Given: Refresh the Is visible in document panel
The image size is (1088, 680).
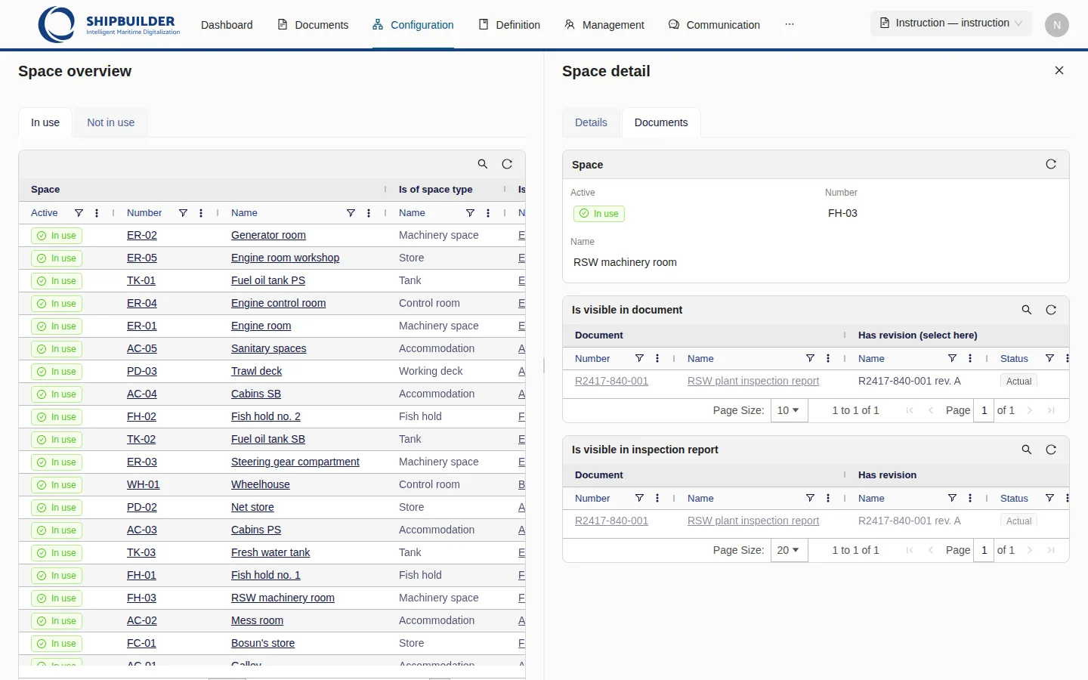Looking at the screenshot, I should tap(1051, 310).
